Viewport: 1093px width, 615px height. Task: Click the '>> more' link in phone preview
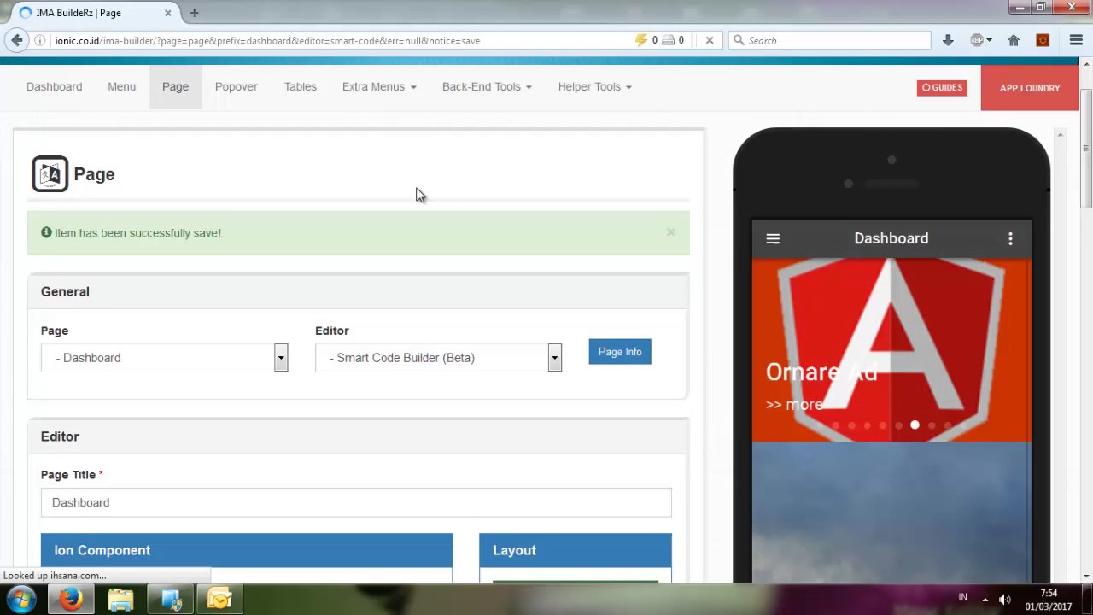[x=794, y=404]
